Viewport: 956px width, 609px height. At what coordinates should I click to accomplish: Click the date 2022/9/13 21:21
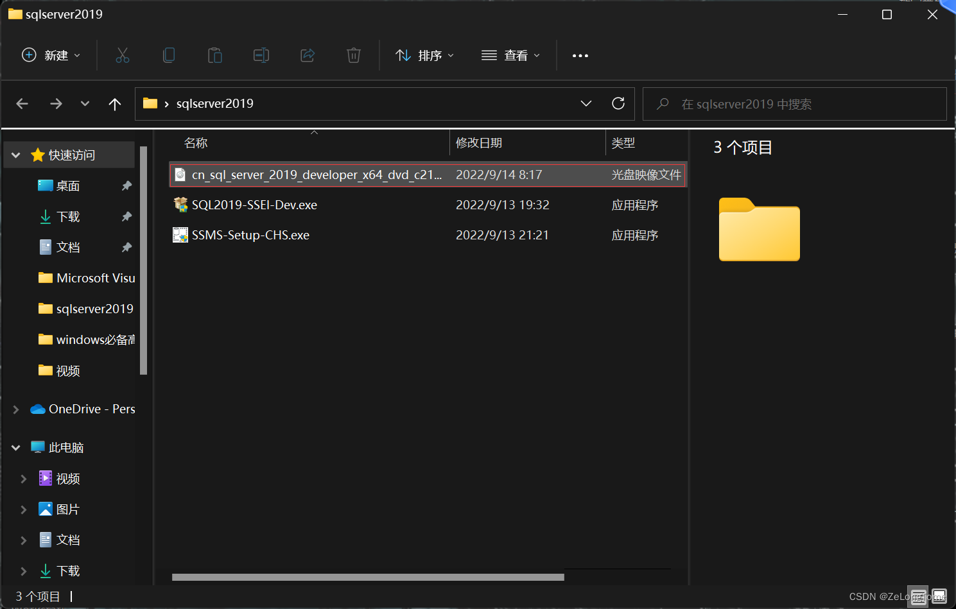pyautogui.click(x=502, y=235)
